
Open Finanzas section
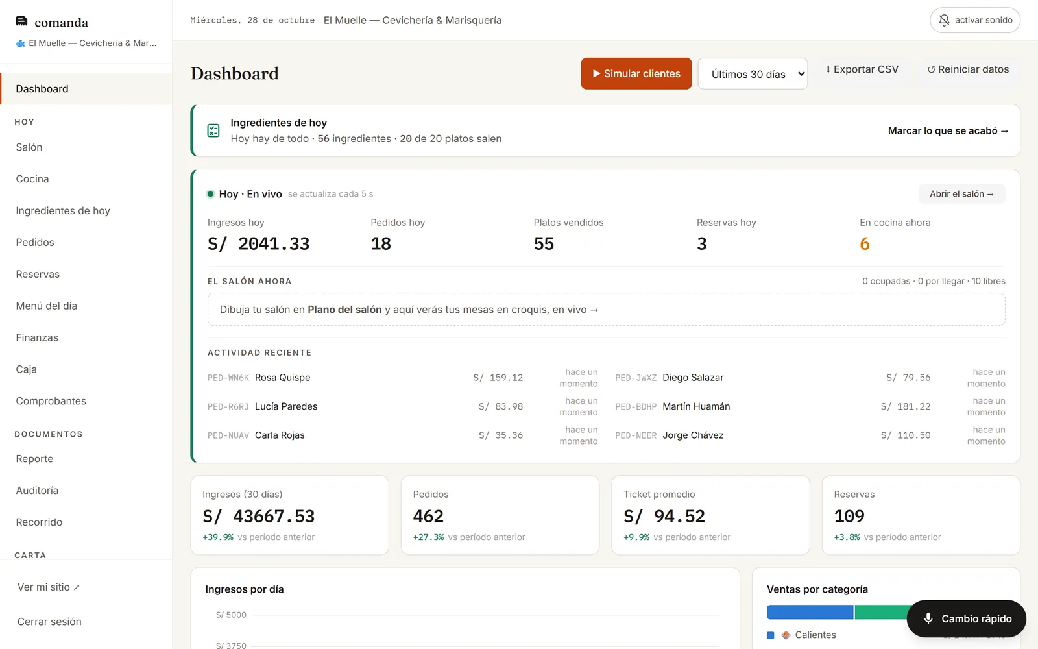[x=86, y=338]
